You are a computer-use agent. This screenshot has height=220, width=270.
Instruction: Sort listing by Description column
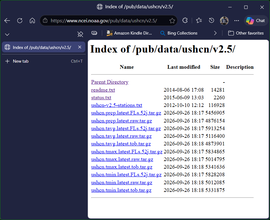(240, 67)
